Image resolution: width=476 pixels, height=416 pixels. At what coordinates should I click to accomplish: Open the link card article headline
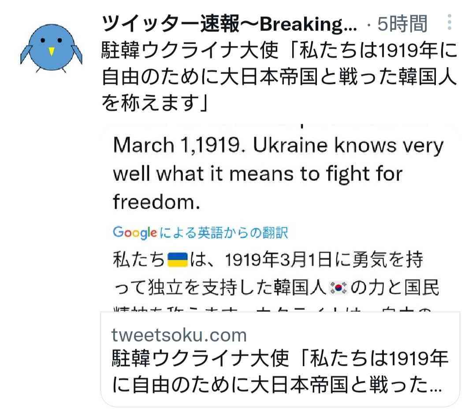coord(280,372)
